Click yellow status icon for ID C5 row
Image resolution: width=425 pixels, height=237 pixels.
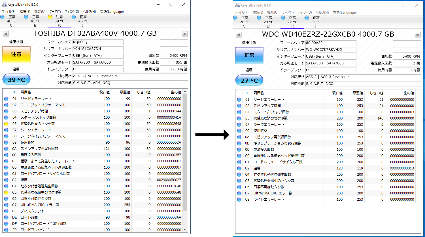click(6, 192)
